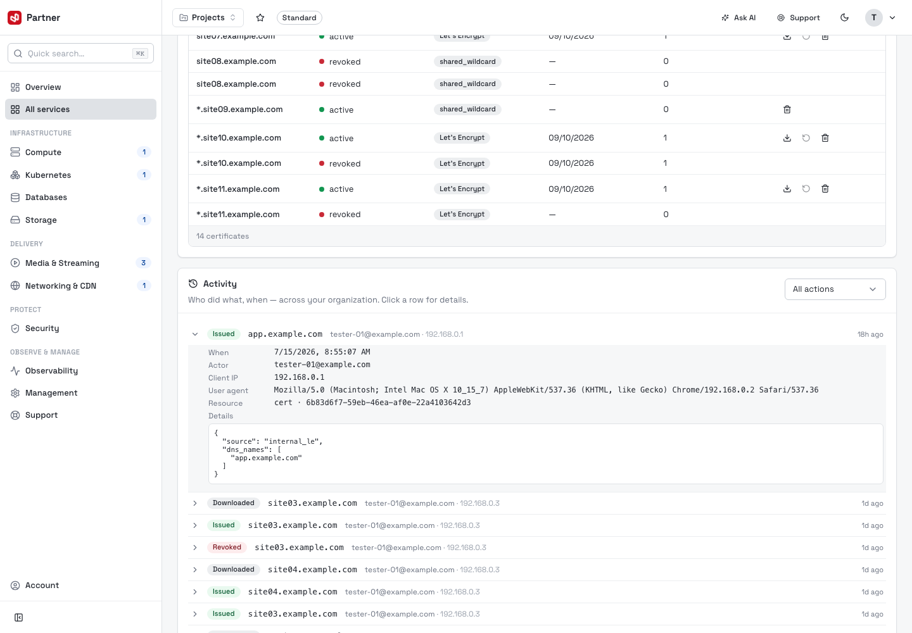
Task: Open Networking & CDN section
Action: 80,286
